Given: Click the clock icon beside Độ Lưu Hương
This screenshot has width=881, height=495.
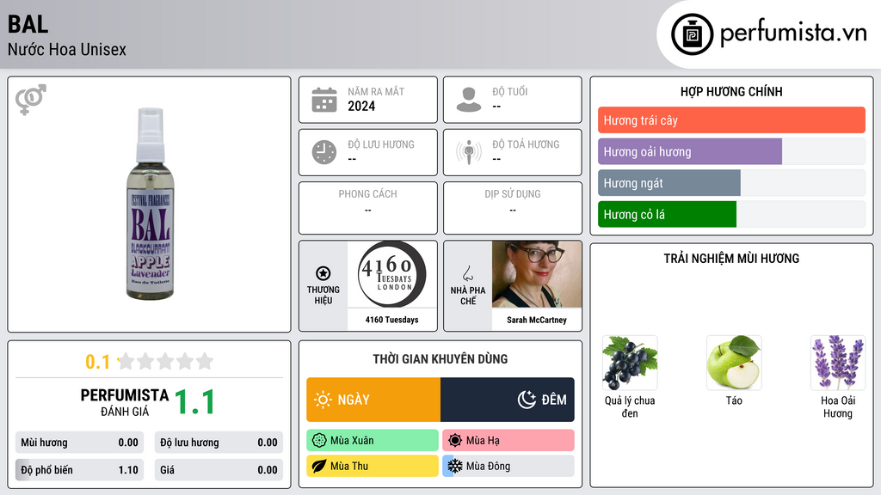Looking at the screenshot, I should click(324, 153).
